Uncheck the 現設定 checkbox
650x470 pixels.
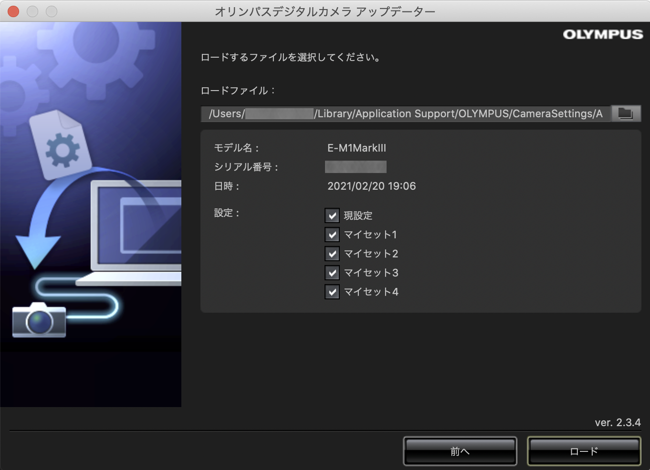[x=332, y=215]
